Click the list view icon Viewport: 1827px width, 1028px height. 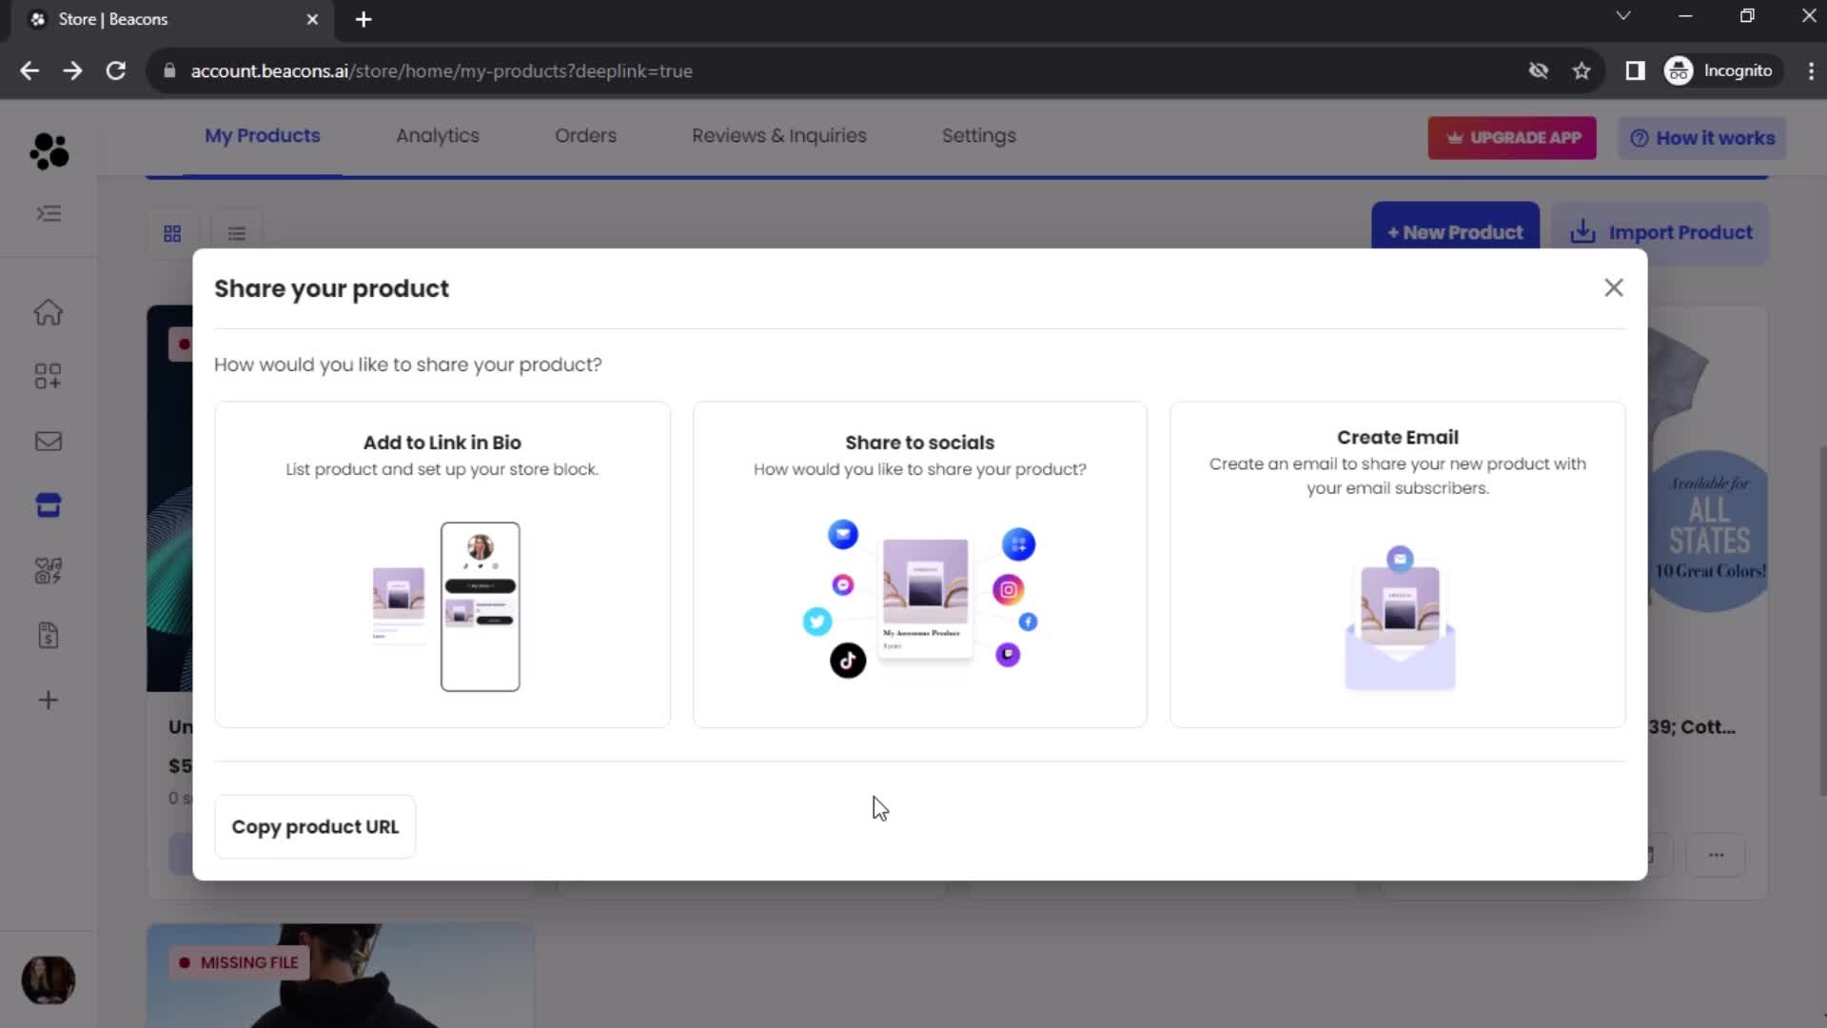[x=236, y=232]
